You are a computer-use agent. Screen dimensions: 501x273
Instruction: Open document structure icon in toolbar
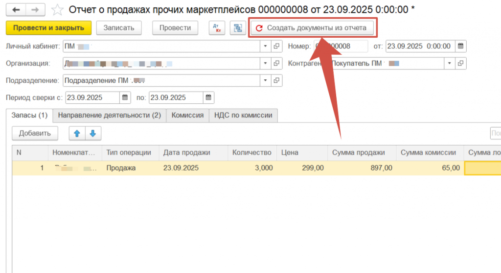237,28
